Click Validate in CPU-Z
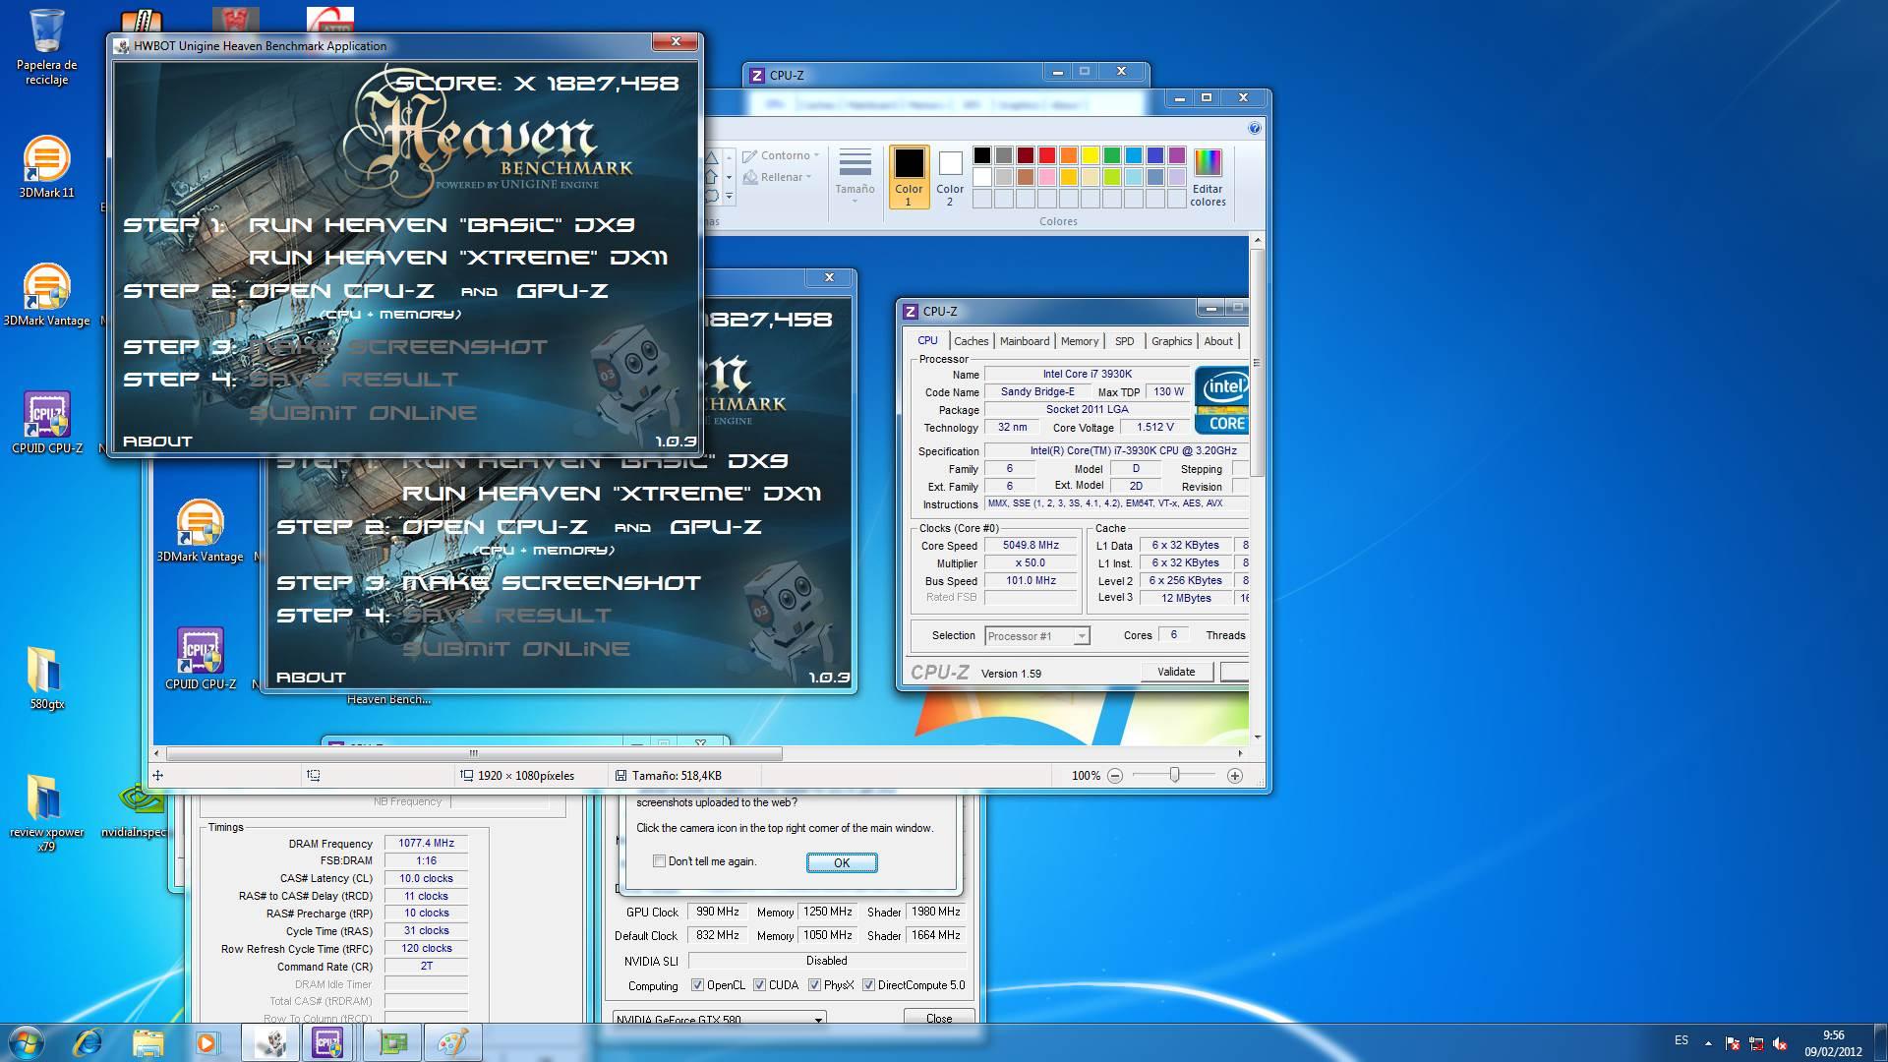1888x1062 pixels. 1176,672
